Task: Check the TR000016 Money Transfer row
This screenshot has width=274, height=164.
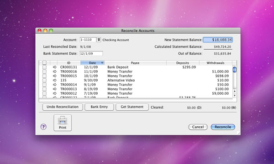Action: 45,72
